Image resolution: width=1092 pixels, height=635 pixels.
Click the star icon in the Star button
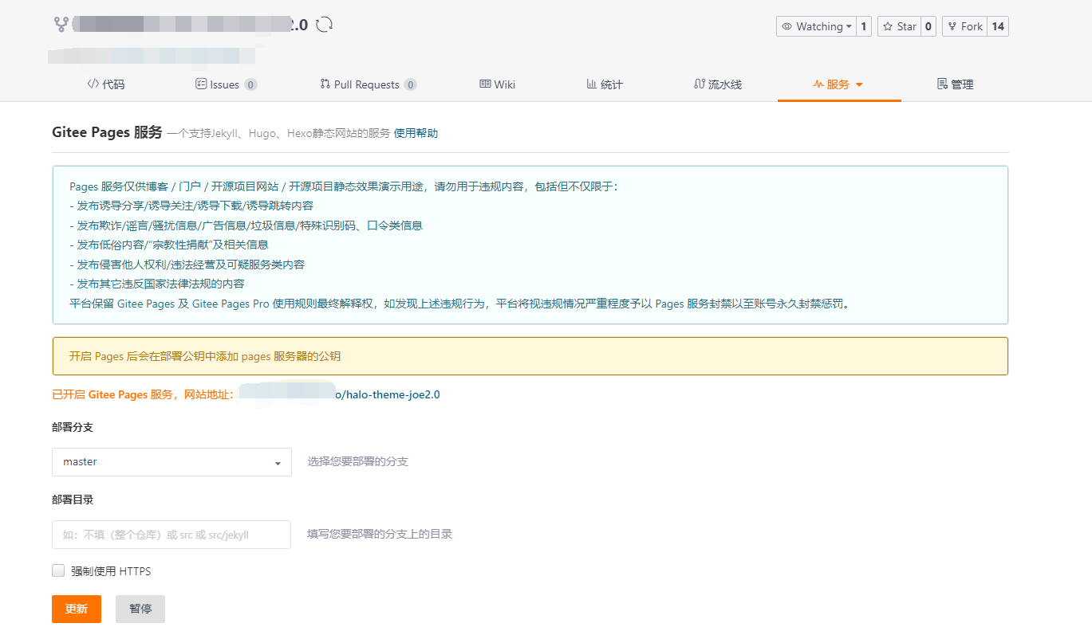tap(889, 26)
